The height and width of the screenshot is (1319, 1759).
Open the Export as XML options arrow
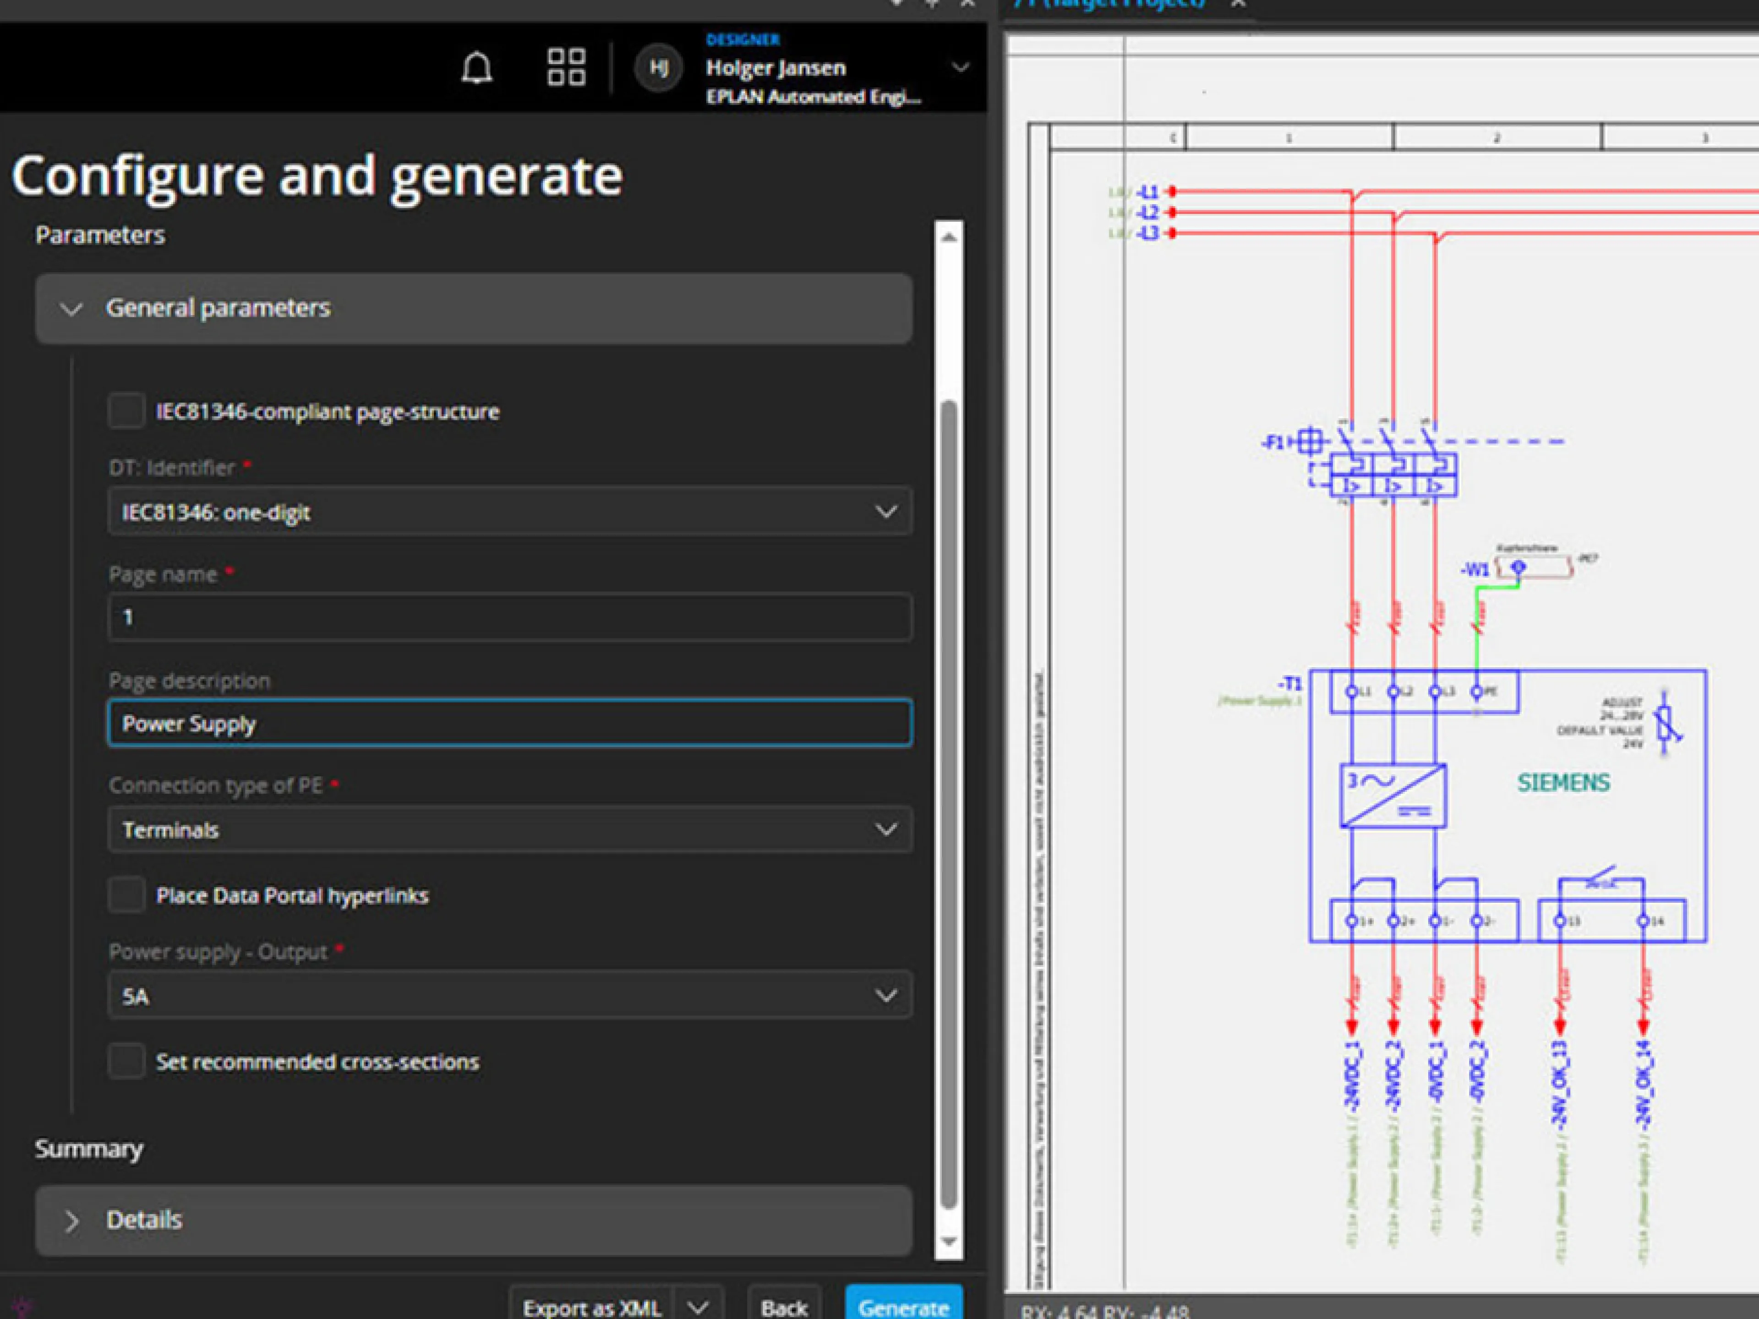click(x=698, y=1306)
